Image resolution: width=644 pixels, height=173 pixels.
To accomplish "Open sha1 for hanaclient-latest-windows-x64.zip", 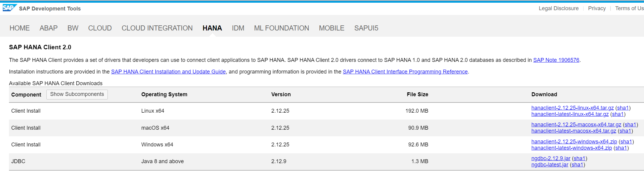I will [x=621, y=148].
